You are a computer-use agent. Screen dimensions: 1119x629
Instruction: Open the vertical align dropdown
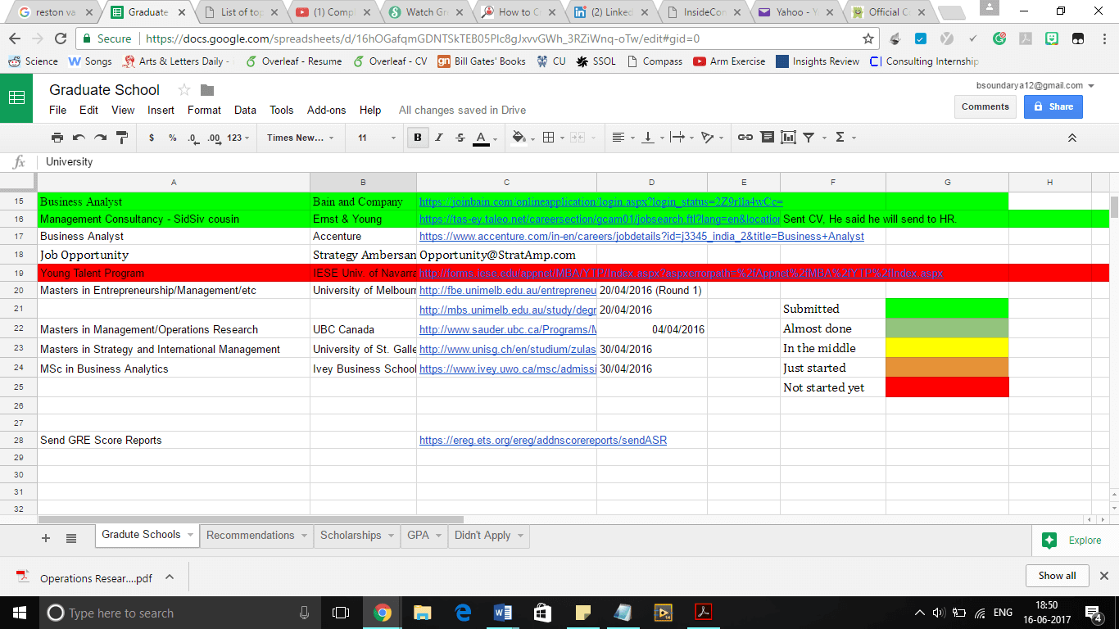click(x=652, y=138)
